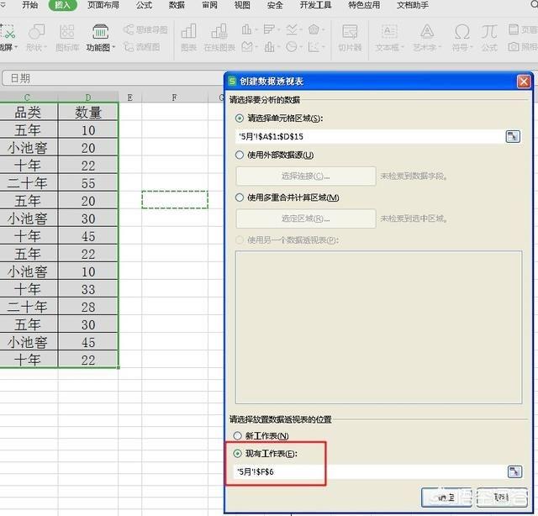Switch to the 页面布局 tab
This screenshot has width=538, height=516.
pyautogui.click(x=103, y=5)
